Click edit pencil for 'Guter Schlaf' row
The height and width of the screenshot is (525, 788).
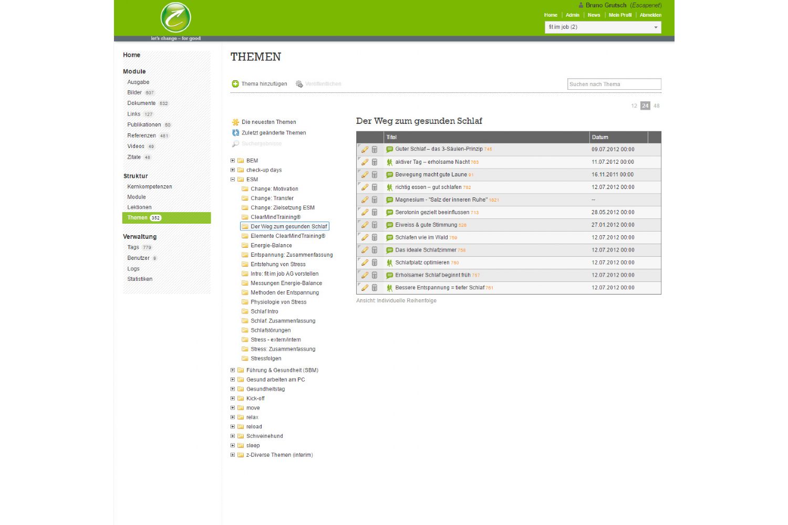click(365, 150)
